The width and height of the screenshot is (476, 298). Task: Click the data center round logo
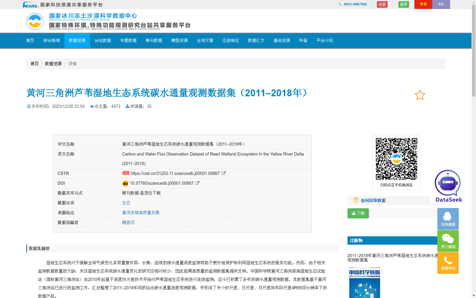pyautogui.click(x=35, y=21)
